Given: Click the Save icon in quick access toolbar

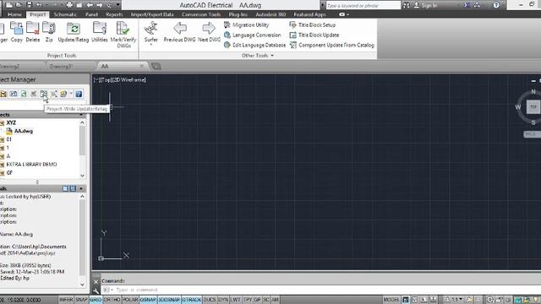Looking at the screenshot, I should coord(29,5).
